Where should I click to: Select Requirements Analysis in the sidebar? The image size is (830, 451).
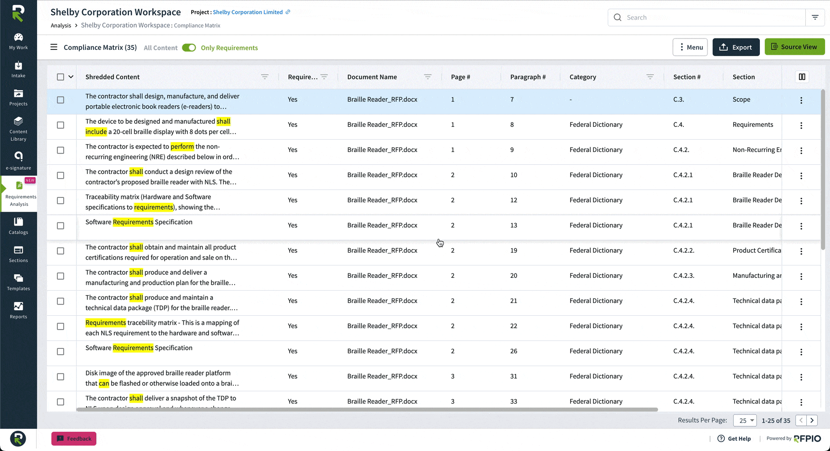tap(19, 193)
